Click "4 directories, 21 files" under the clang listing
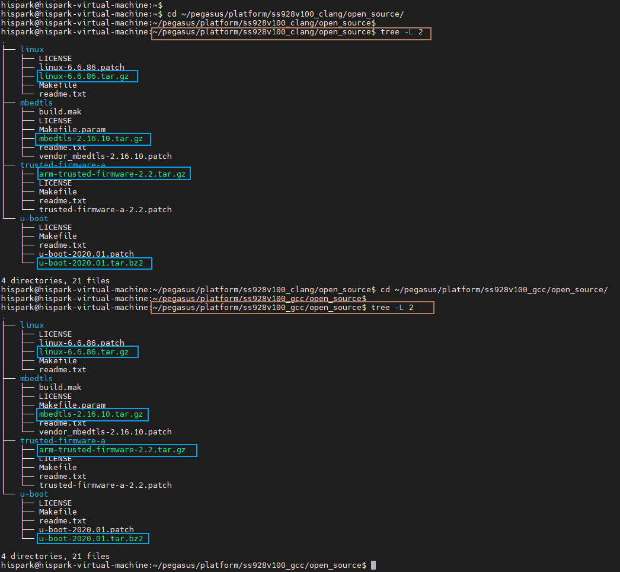620x572 pixels. coord(55,280)
